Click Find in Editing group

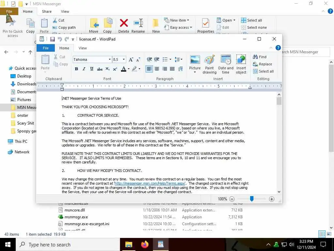tap(259, 57)
